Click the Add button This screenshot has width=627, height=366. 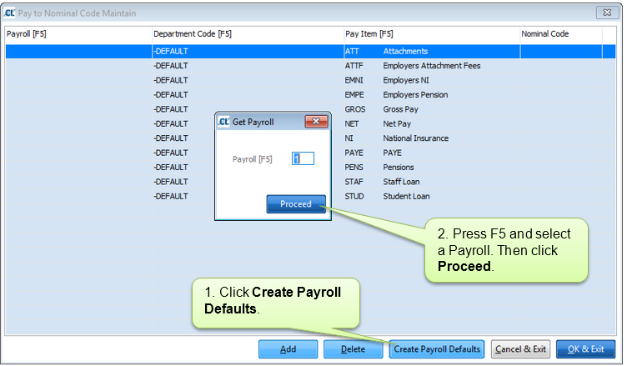pos(288,348)
